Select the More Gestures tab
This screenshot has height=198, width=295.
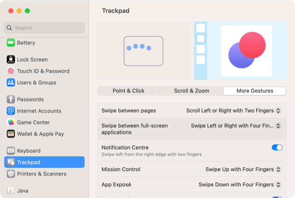coord(255,91)
